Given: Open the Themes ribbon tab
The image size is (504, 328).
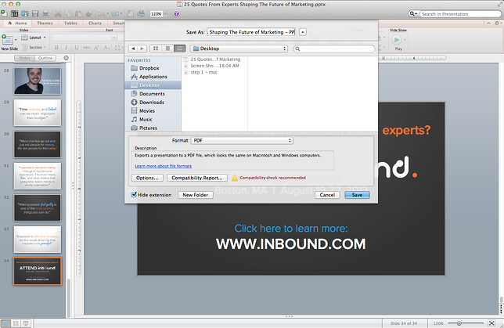Looking at the screenshot, I should pos(45,23).
